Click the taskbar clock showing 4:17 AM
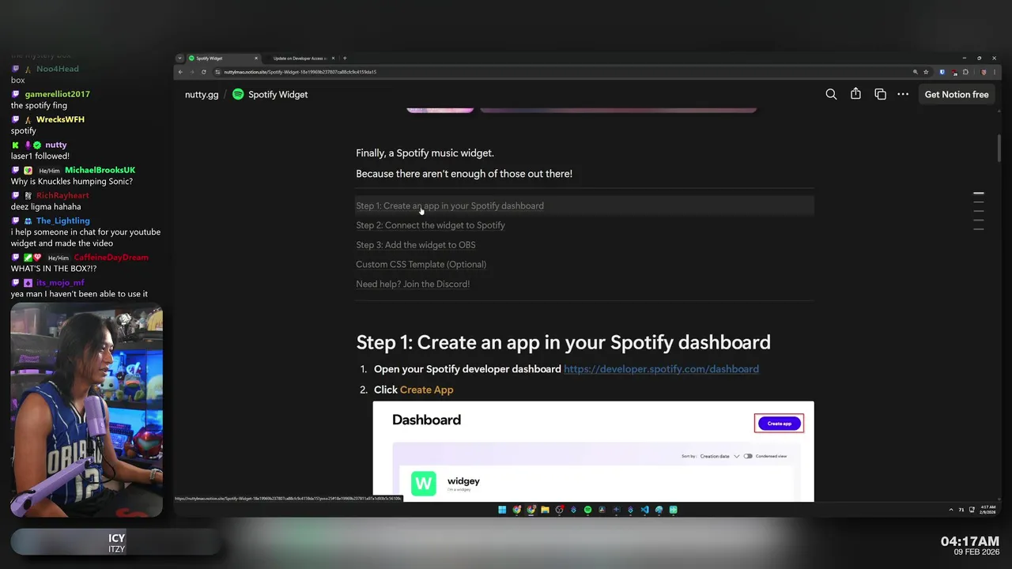This screenshot has width=1012, height=569. (x=988, y=510)
